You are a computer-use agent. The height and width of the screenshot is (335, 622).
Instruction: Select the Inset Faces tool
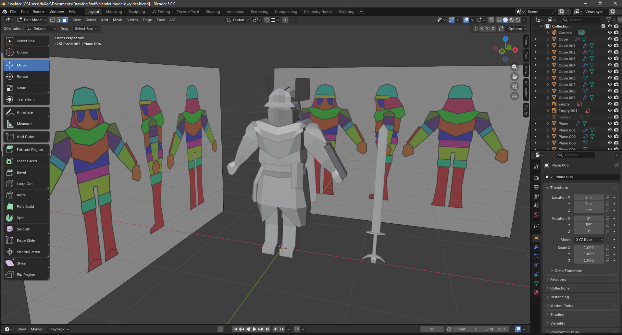[x=26, y=161]
